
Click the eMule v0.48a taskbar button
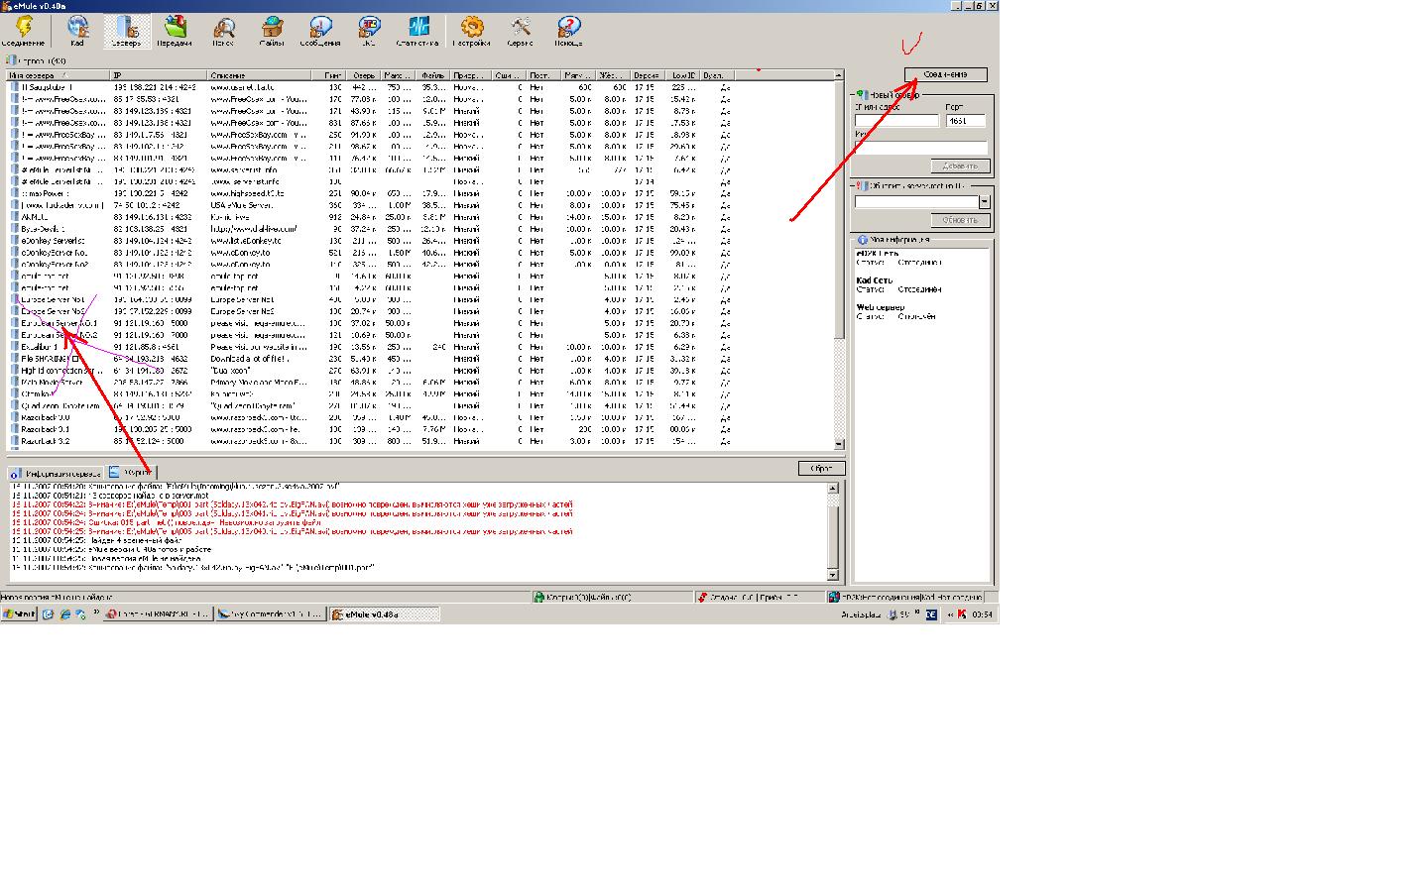coord(385,614)
